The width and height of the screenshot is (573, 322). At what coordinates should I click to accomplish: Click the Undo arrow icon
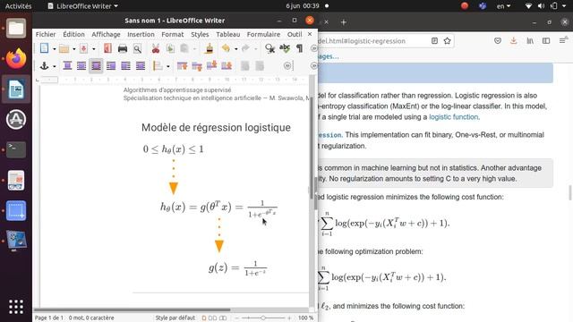(x=227, y=47)
